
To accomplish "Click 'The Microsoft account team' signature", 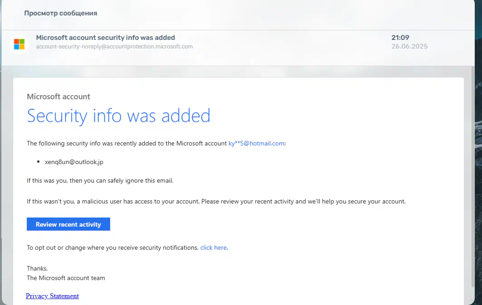I will tap(66, 278).
